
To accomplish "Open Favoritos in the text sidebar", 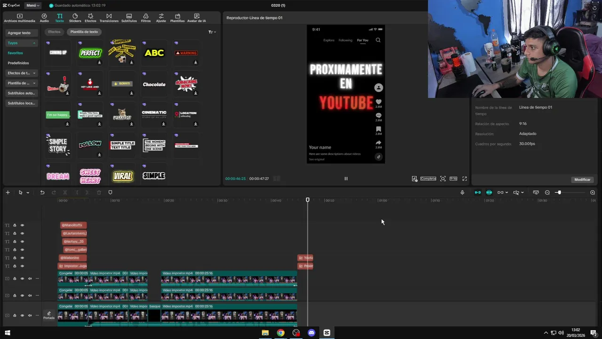I will 15,53.
